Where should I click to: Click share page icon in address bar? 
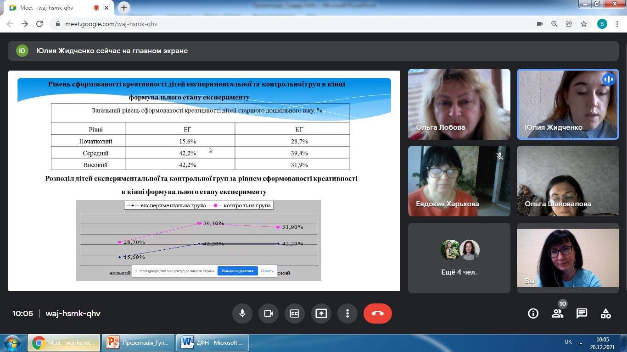569,24
